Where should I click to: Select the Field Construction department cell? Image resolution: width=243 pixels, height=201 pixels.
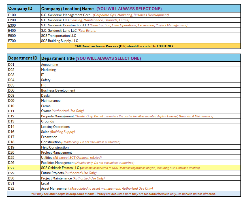tap(140, 147)
